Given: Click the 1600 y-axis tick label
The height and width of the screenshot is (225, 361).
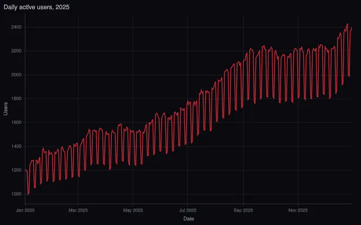Looking at the screenshot, I should [x=16, y=123].
